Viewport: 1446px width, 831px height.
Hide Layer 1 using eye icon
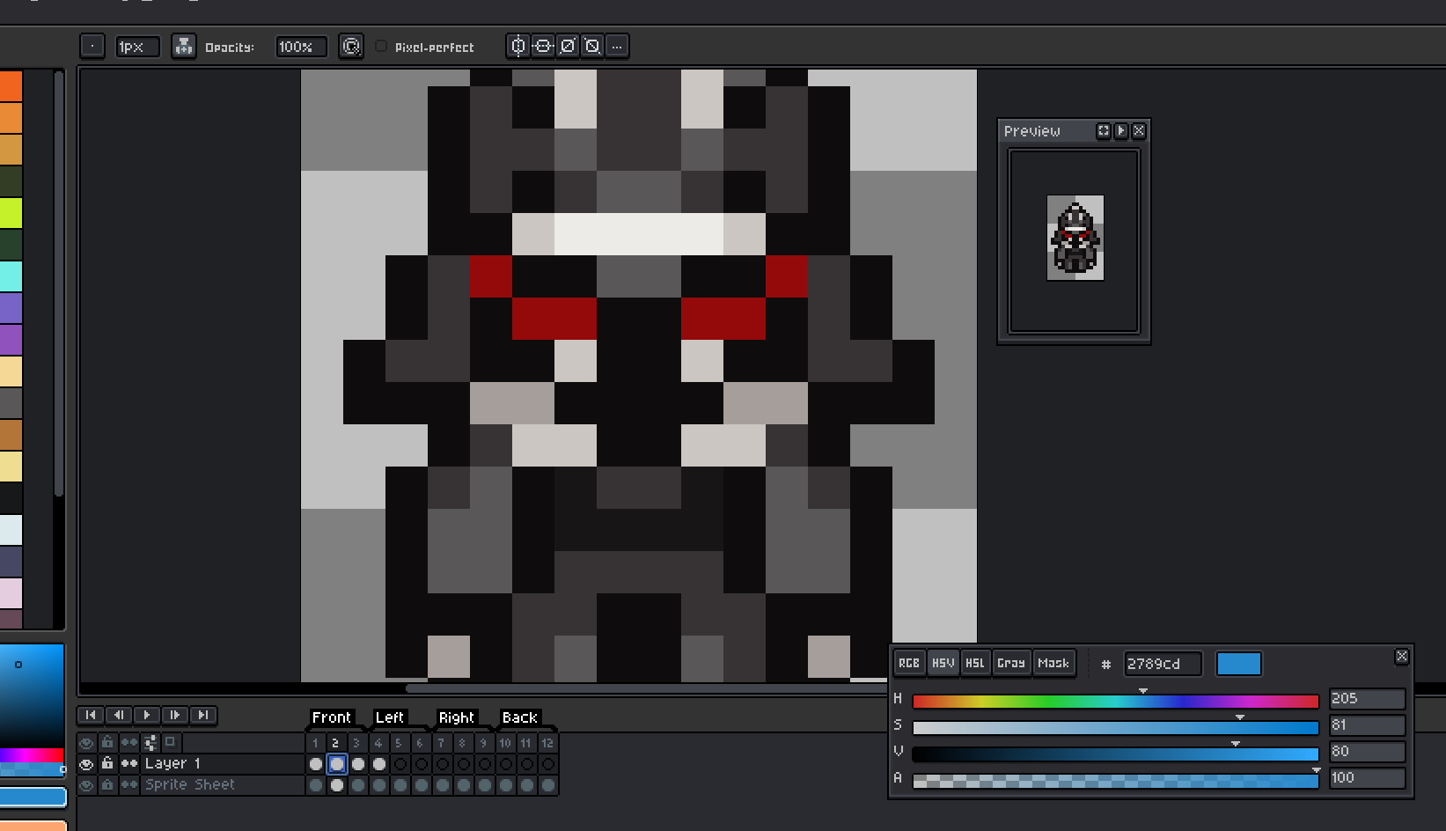point(86,763)
